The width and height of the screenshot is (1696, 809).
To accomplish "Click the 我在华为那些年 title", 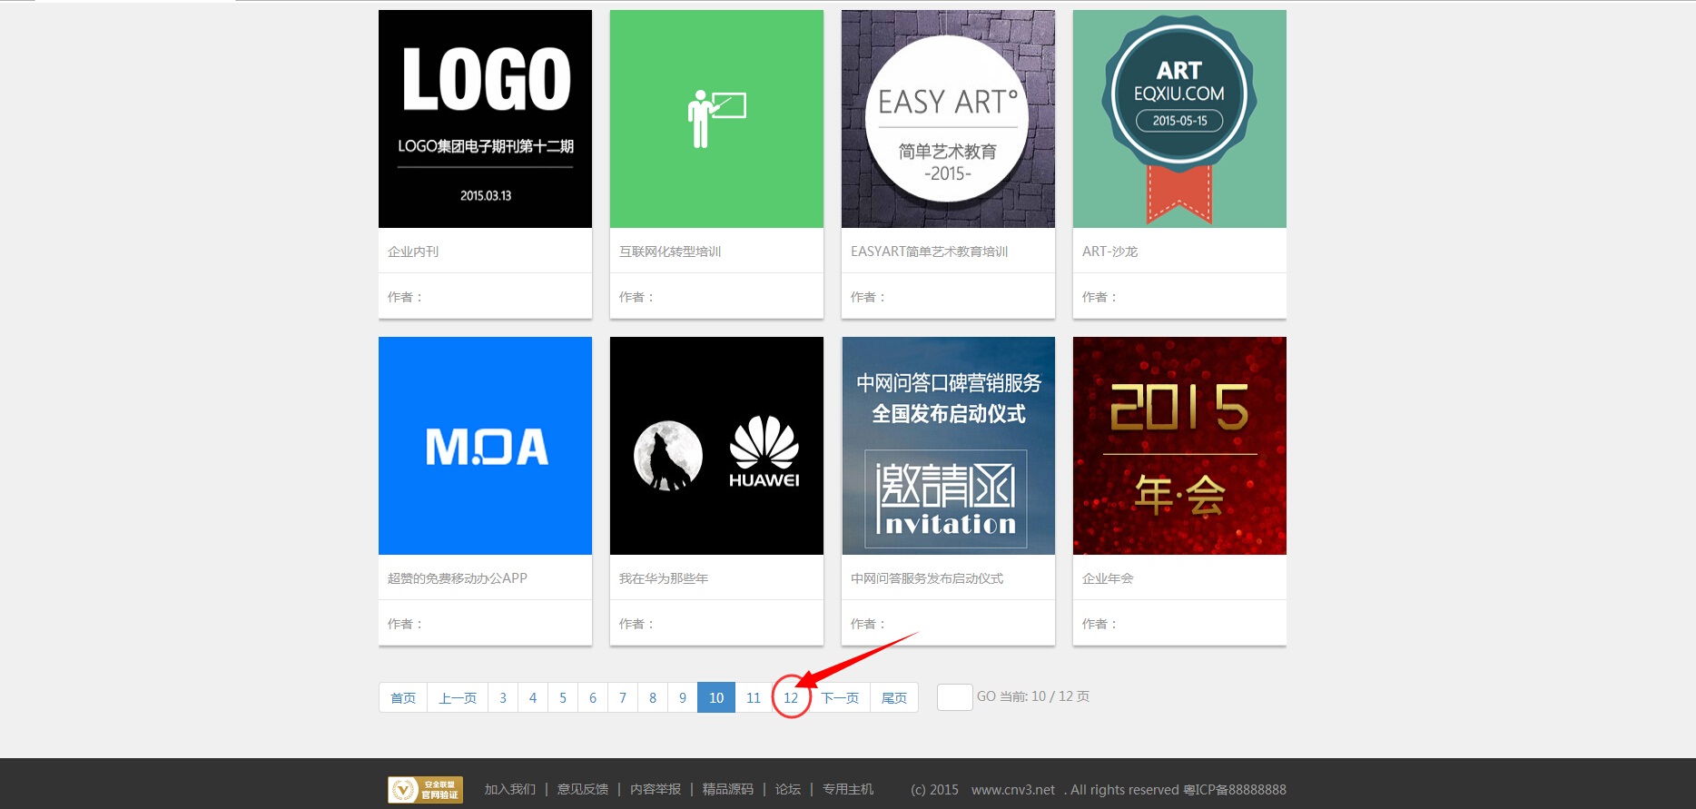I will coord(664,578).
